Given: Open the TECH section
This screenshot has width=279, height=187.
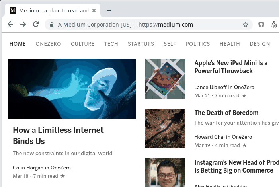Looking at the screenshot, I should pos(111,44).
